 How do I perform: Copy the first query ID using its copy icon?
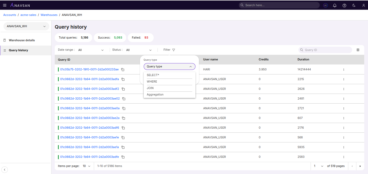(x=123, y=69)
